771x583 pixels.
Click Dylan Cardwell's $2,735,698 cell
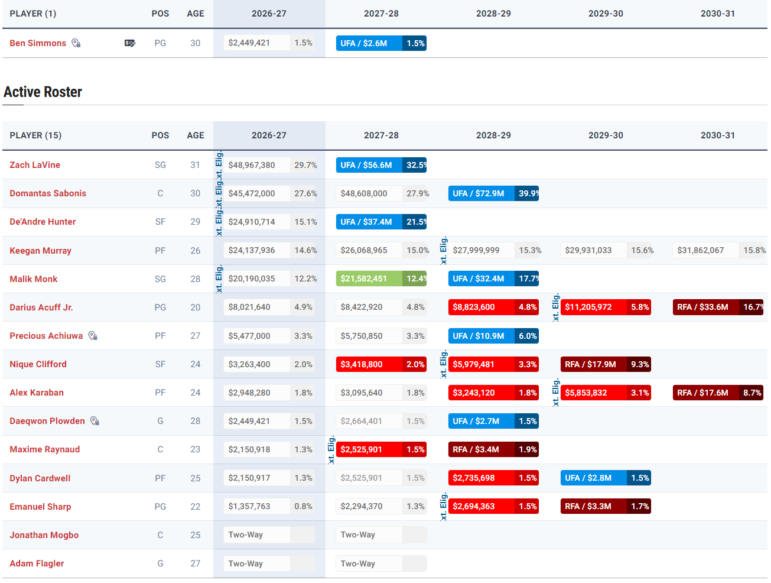click(493, 478)
